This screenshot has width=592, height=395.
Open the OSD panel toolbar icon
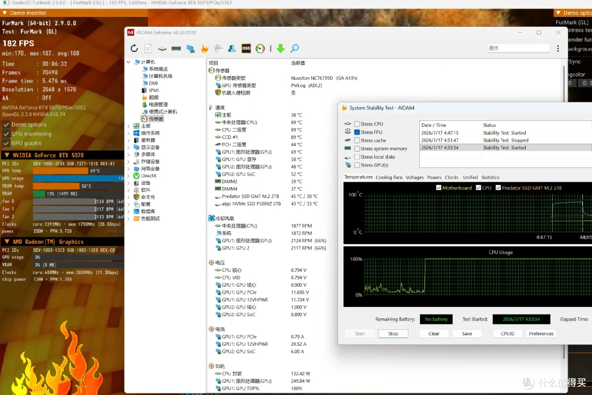tap(246, 48)
